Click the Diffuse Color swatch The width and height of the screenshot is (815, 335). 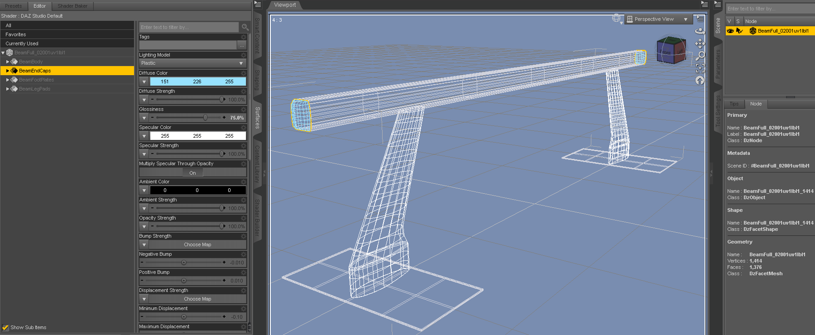pos(198,82)
